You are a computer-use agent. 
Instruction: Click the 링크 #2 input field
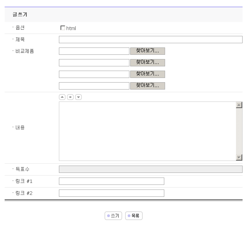(112, 193)
